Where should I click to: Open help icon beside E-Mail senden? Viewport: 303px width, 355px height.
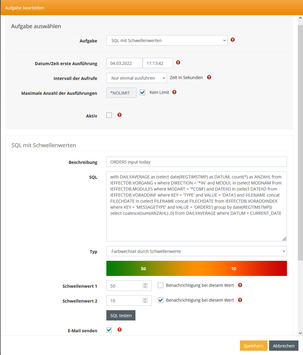[119, 330]
